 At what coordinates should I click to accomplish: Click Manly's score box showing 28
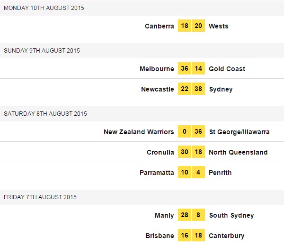tap(185, 215)
